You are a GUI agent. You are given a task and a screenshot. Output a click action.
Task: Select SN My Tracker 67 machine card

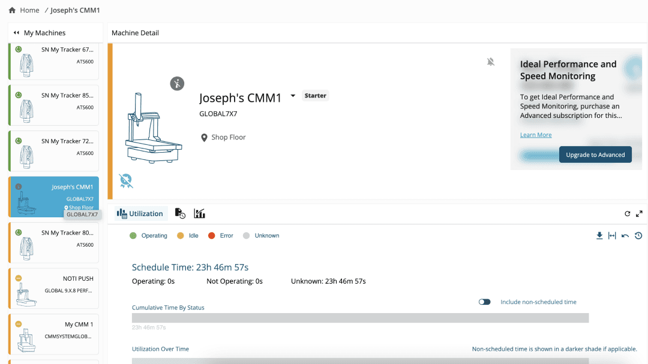pos(54,62)
